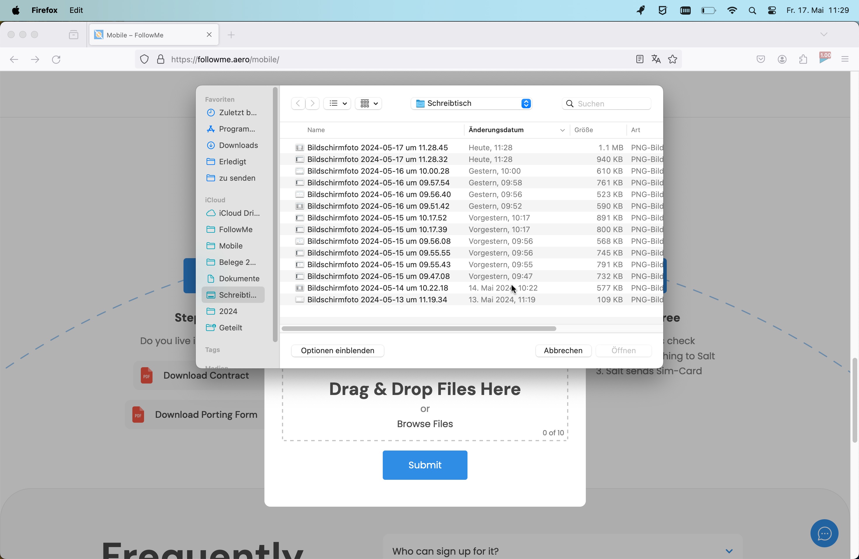Screen dimensions: 859x559
Task: Click the battery status icon
Action: [x=709, y=11]
